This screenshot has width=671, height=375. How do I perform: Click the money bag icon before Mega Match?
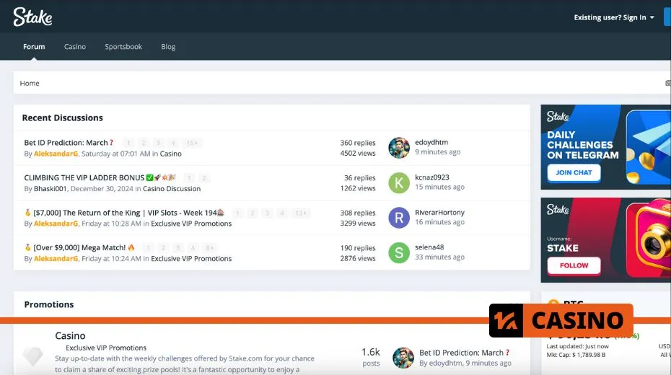(x=28, y=247)
